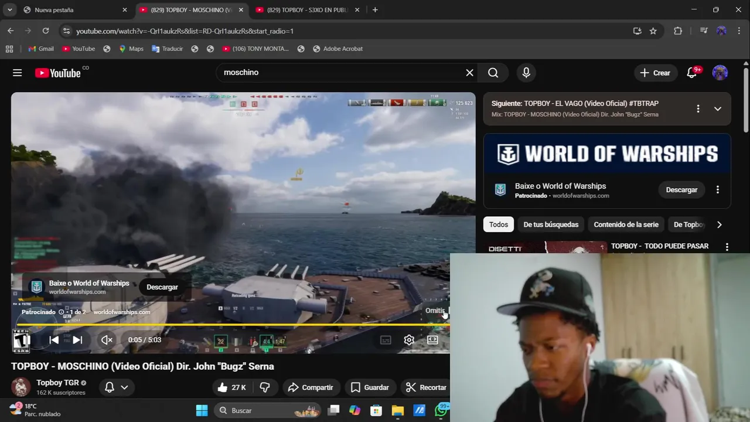Open the Topboy TGR channel name link
Screen dimensions: 750x422
(x=57, y=383)
